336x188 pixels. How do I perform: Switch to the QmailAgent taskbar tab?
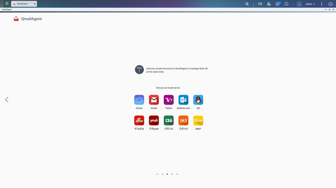coord(24,4)
